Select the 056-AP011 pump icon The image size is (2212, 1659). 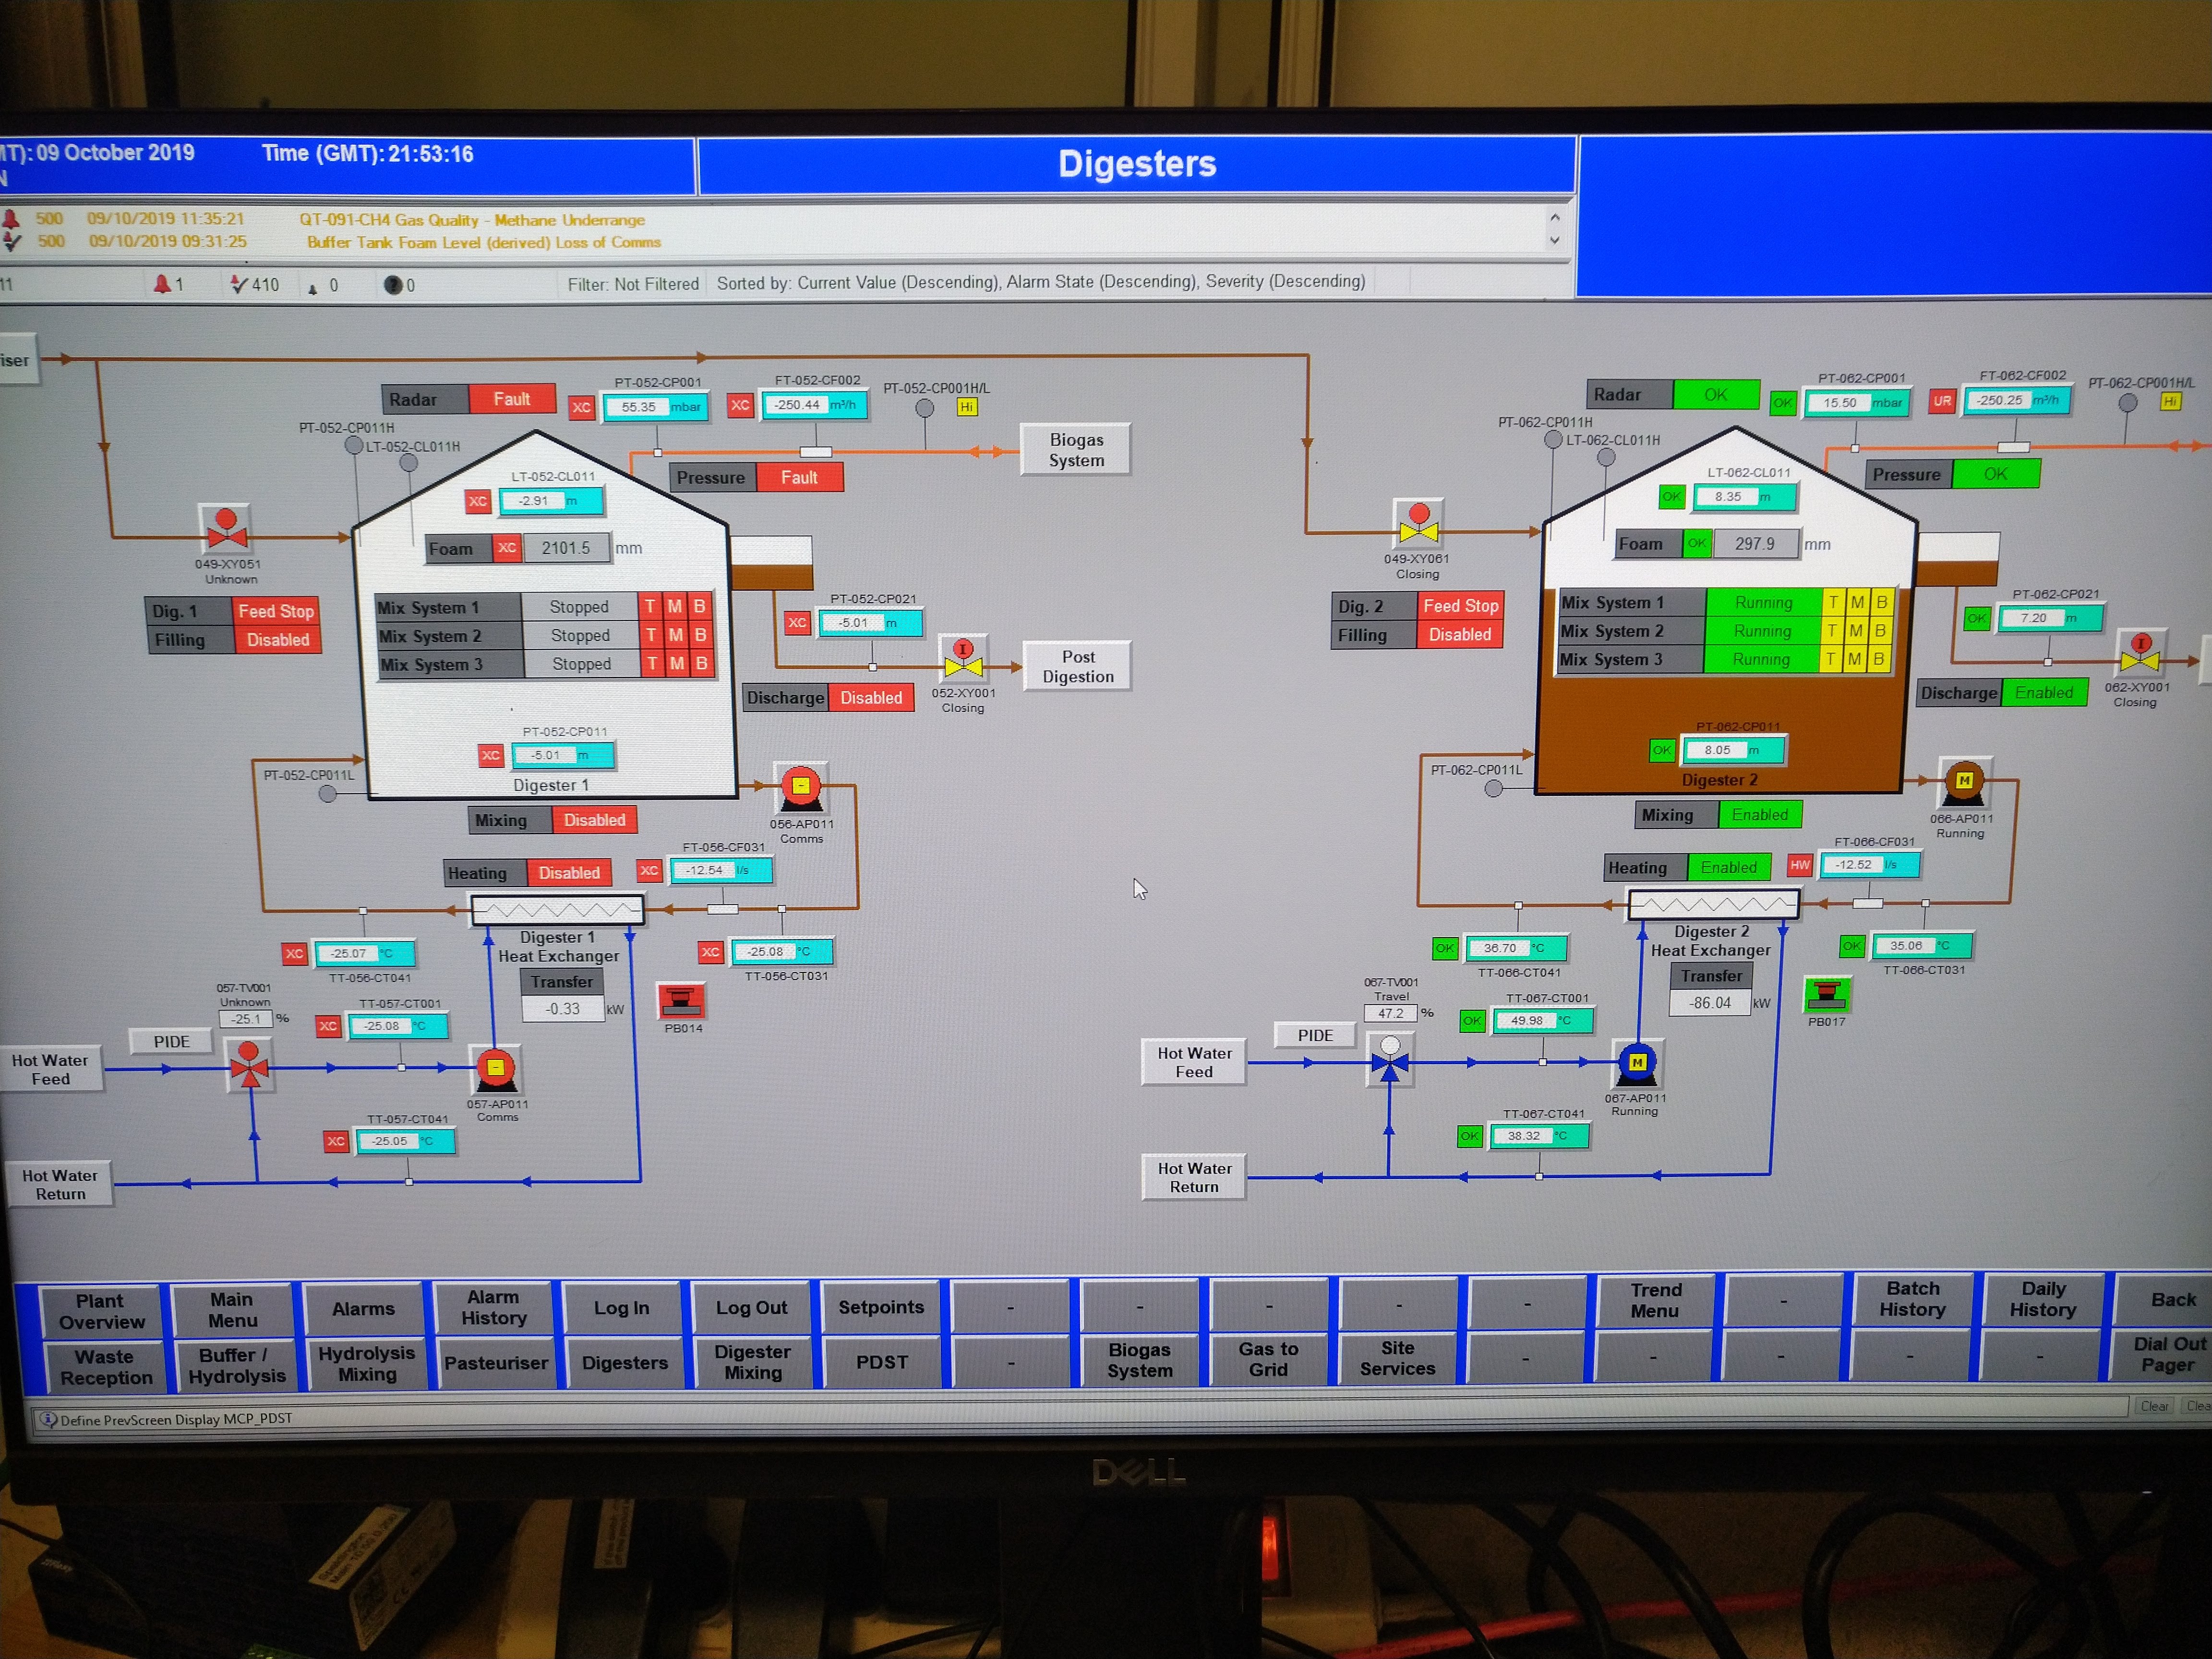click(800, 788)
